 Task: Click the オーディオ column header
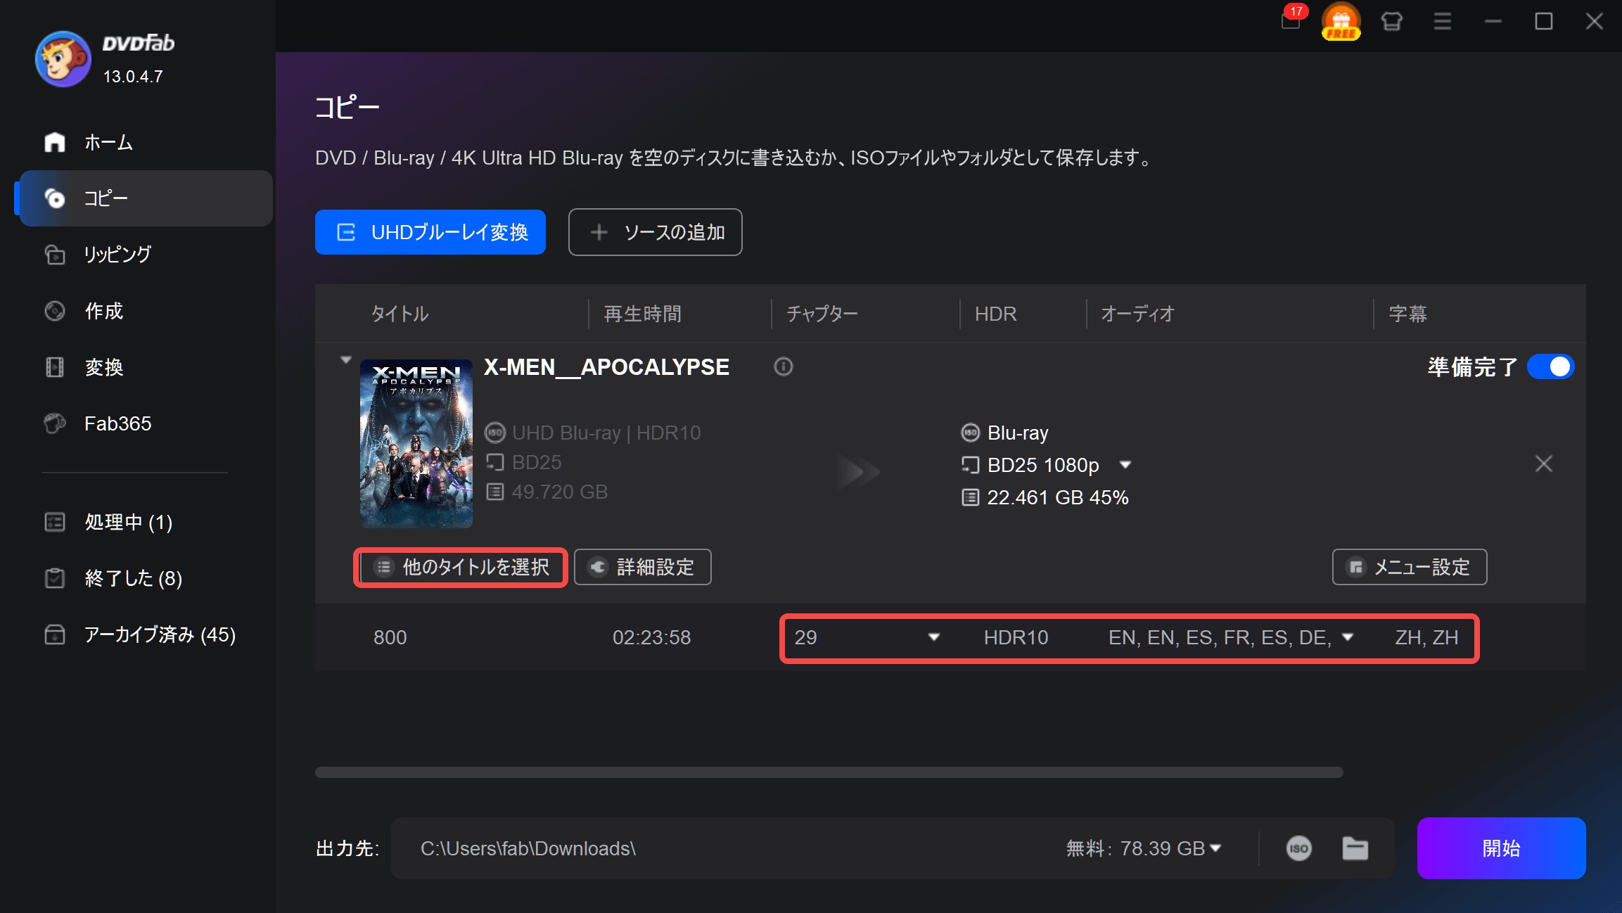1137,314
